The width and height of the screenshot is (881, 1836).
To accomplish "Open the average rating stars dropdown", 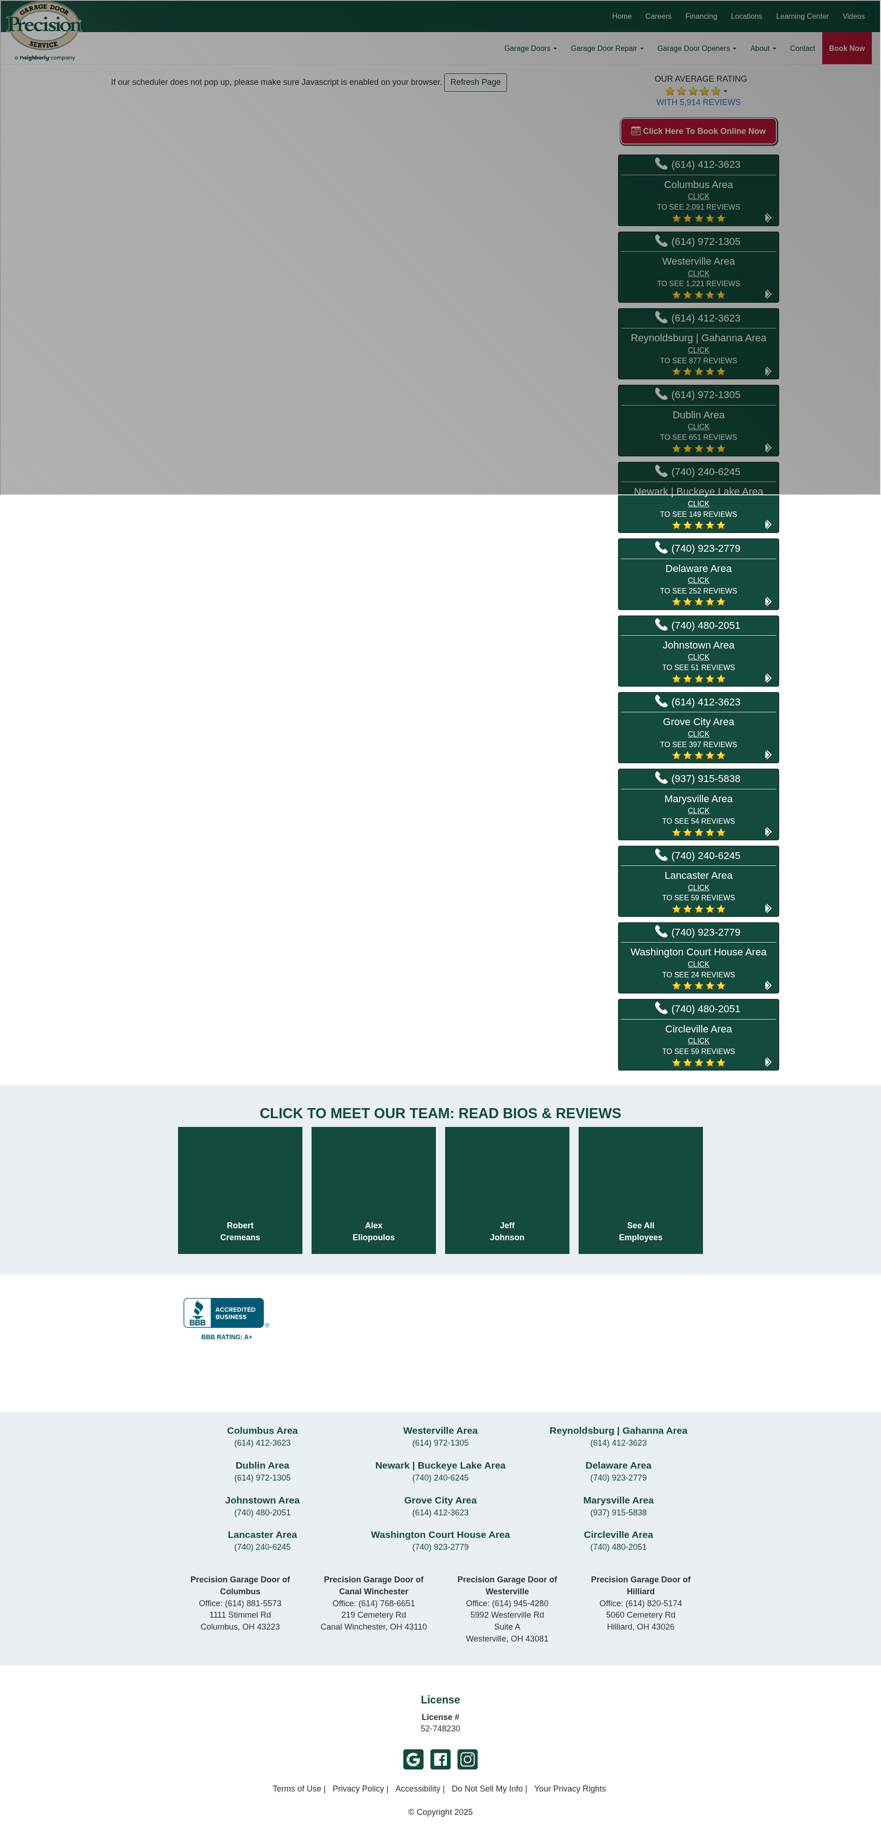I will pos(697,91).
